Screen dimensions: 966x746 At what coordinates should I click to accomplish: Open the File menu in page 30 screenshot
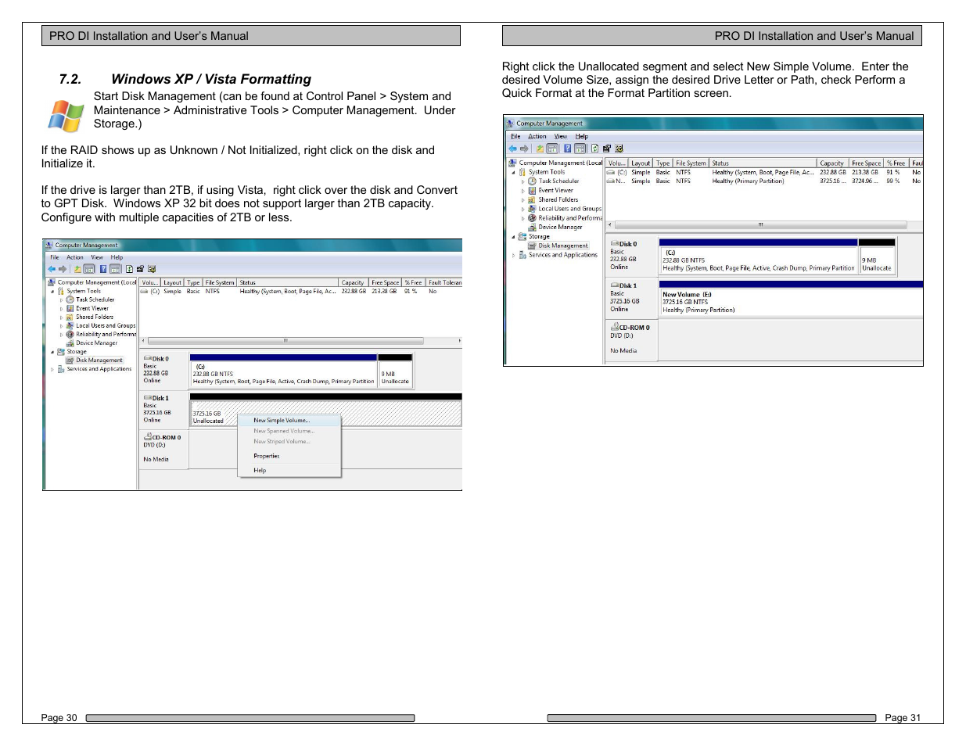55,257
